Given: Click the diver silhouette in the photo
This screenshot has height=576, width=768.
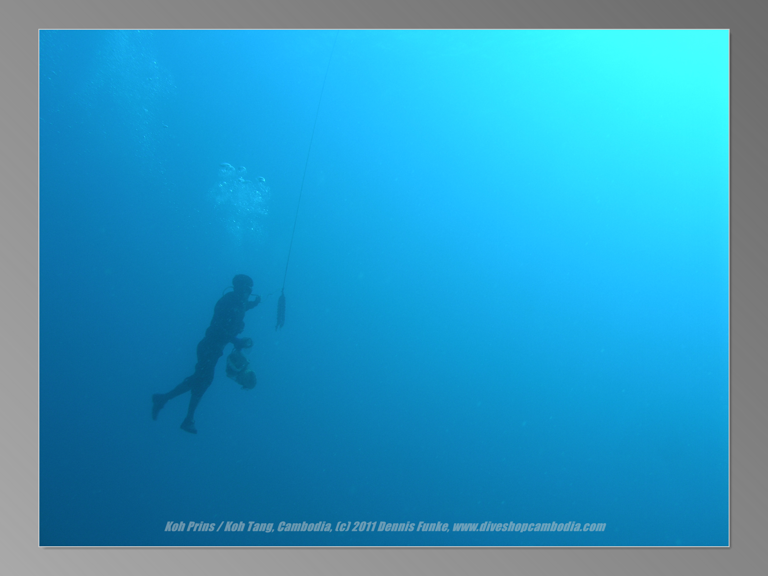Looking at the screenshot, I should (x=206, y=354).
